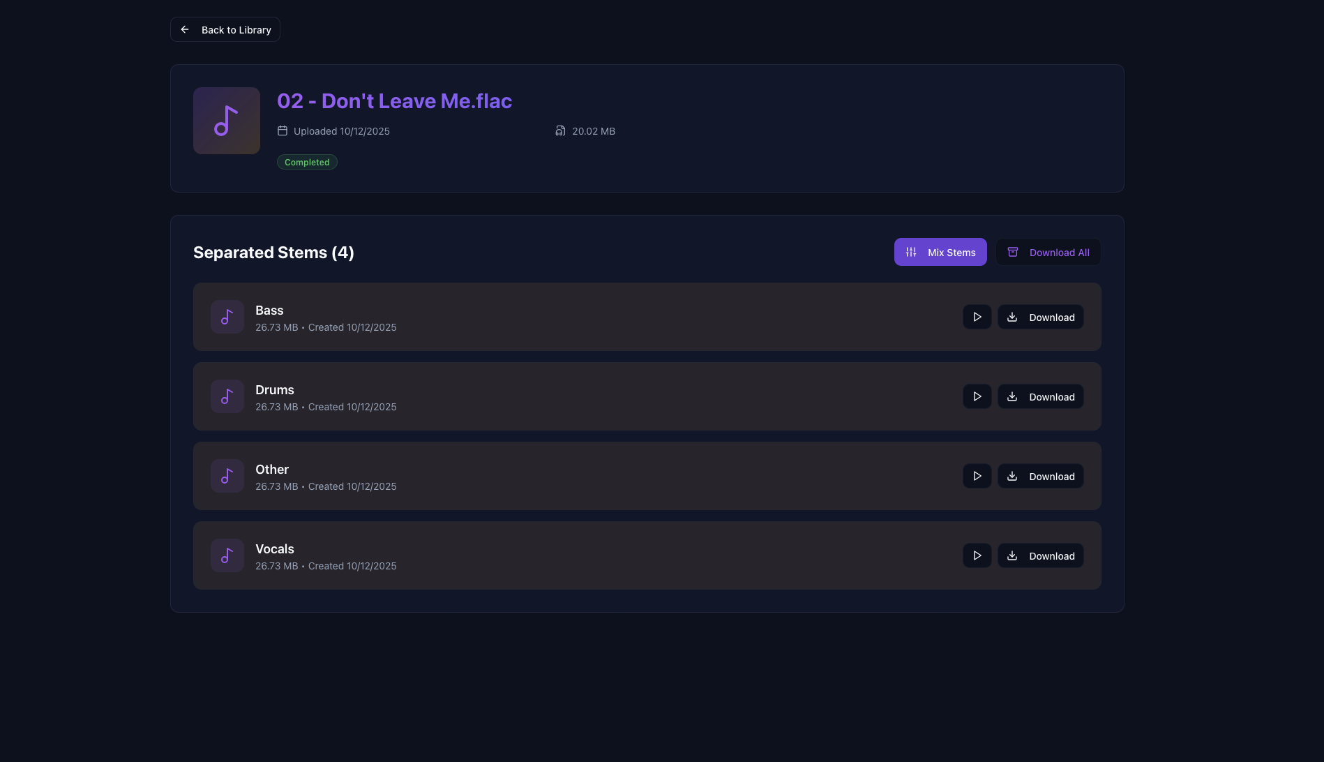
Task: Click the calendar icon beside upload date
Action: 283,130
